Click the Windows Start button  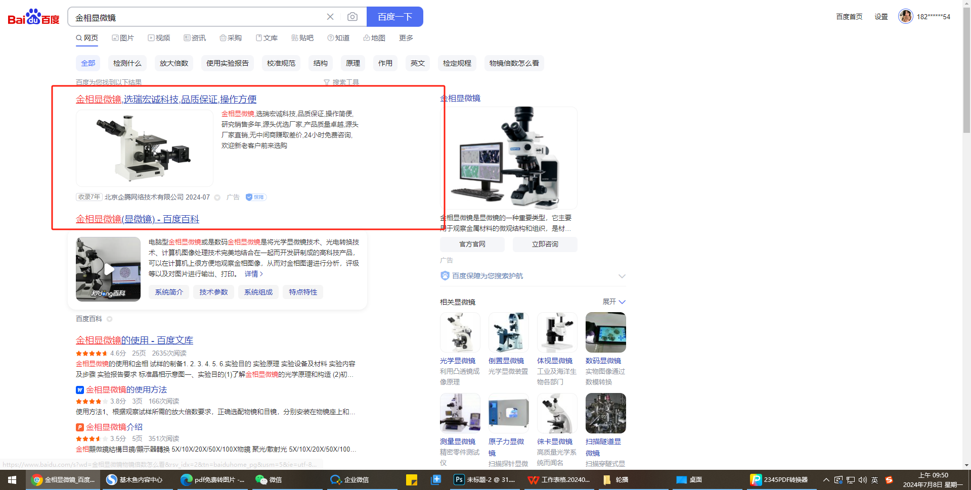tap(12, 480)
